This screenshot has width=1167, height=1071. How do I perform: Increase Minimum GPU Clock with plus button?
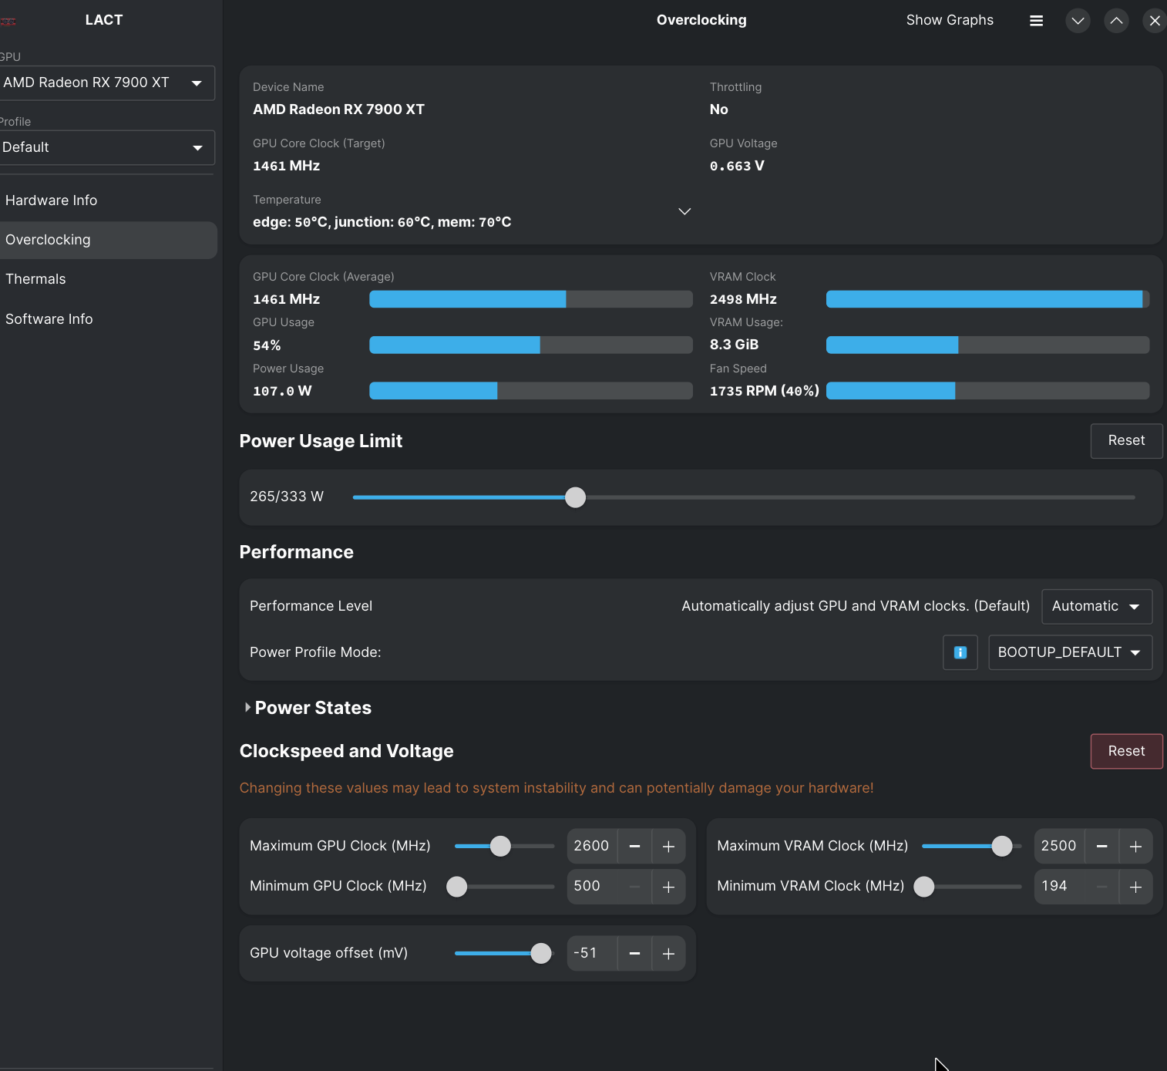coord(668,887)
